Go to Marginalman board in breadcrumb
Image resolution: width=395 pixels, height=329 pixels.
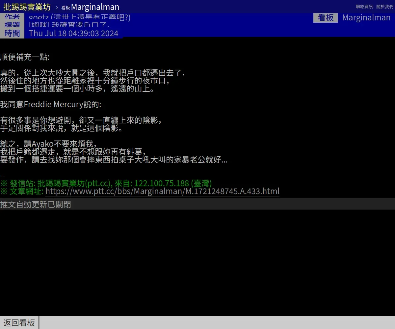tap(91, 7)
